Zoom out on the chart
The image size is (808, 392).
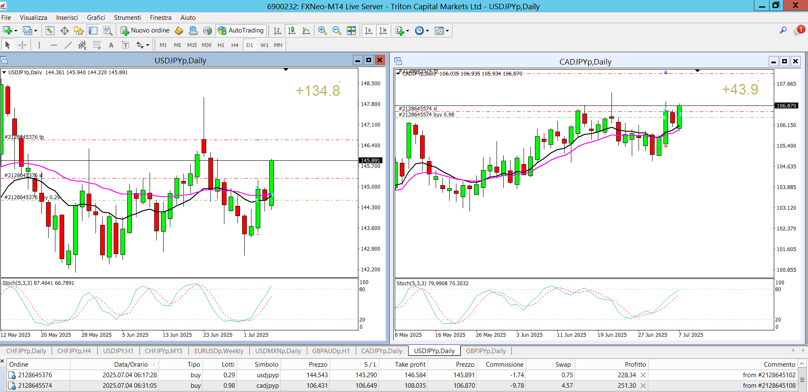[337, 30]
